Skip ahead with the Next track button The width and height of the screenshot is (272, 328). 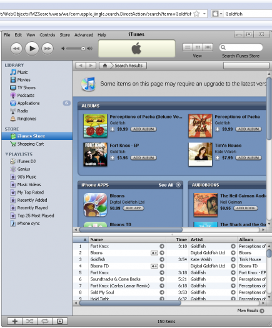pyautogui.click(x=48, y=49)
